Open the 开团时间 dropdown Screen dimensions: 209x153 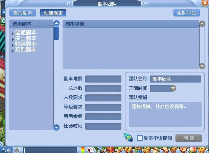click(x=173, y=88)
